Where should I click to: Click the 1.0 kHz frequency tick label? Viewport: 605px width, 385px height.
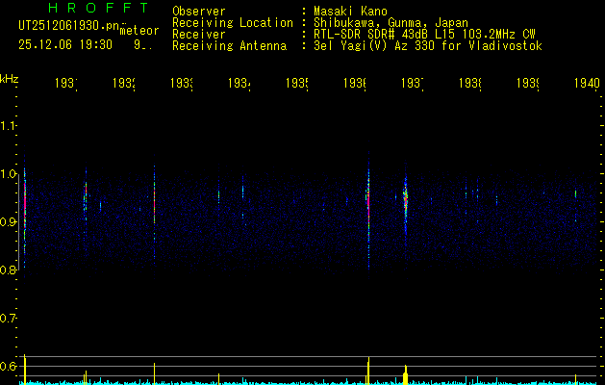(9, 174)
